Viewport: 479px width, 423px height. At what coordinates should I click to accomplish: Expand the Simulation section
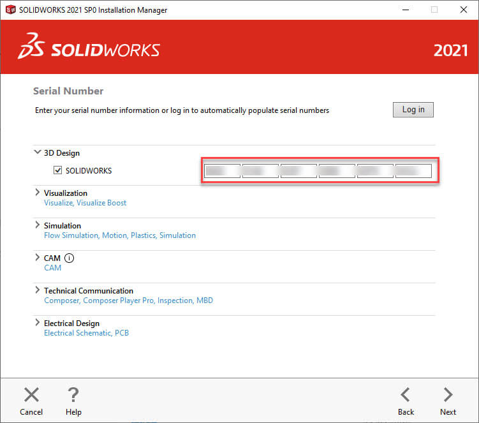coord(37,225)
